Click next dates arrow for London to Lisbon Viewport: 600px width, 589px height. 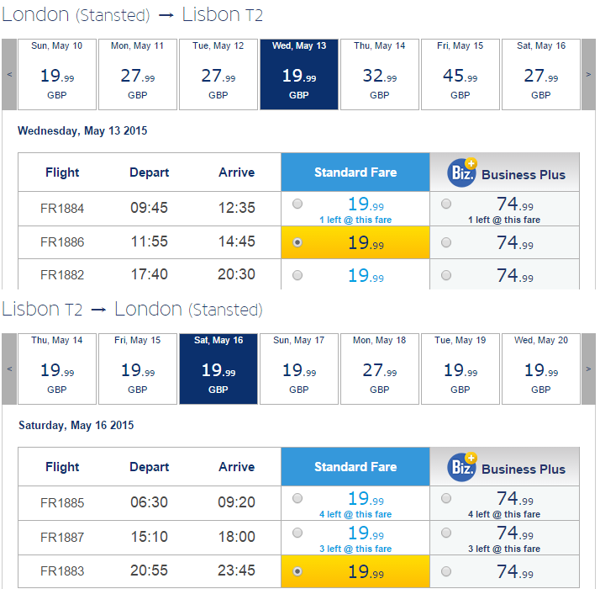588,74
